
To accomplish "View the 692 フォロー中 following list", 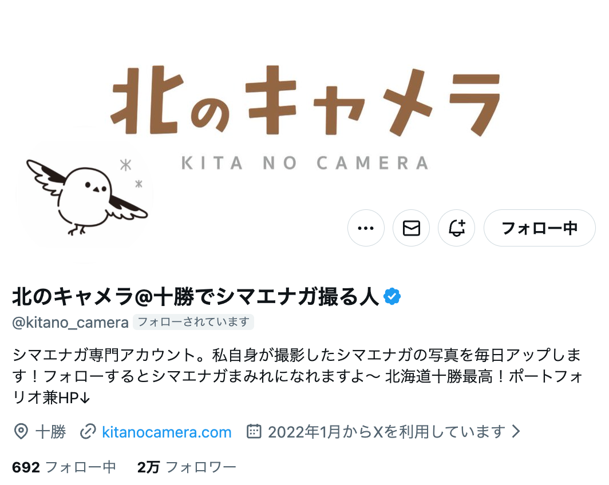I will coord(64,467).
